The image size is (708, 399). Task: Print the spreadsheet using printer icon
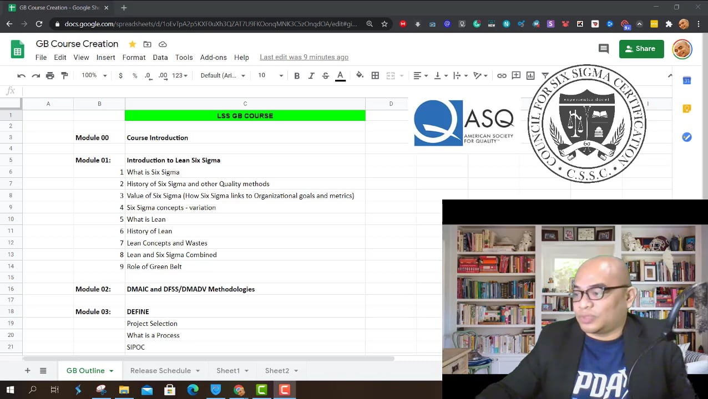click(50, 75)
